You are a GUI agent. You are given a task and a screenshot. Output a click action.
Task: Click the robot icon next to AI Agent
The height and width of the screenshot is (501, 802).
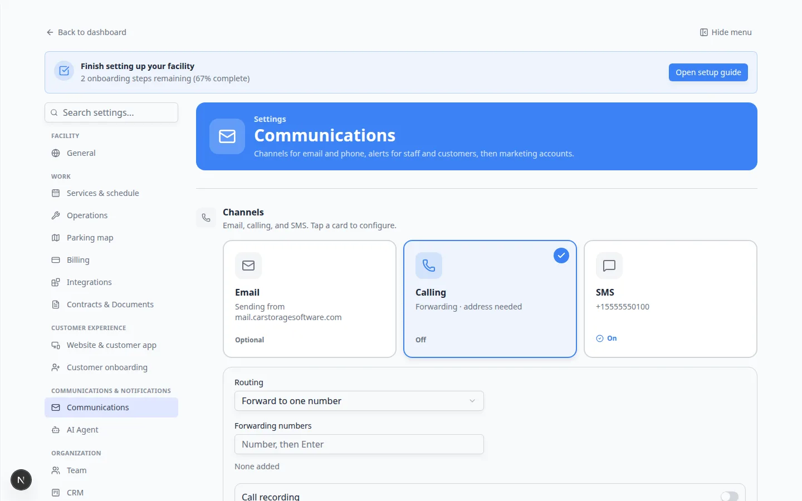click(x=56, y=430)
